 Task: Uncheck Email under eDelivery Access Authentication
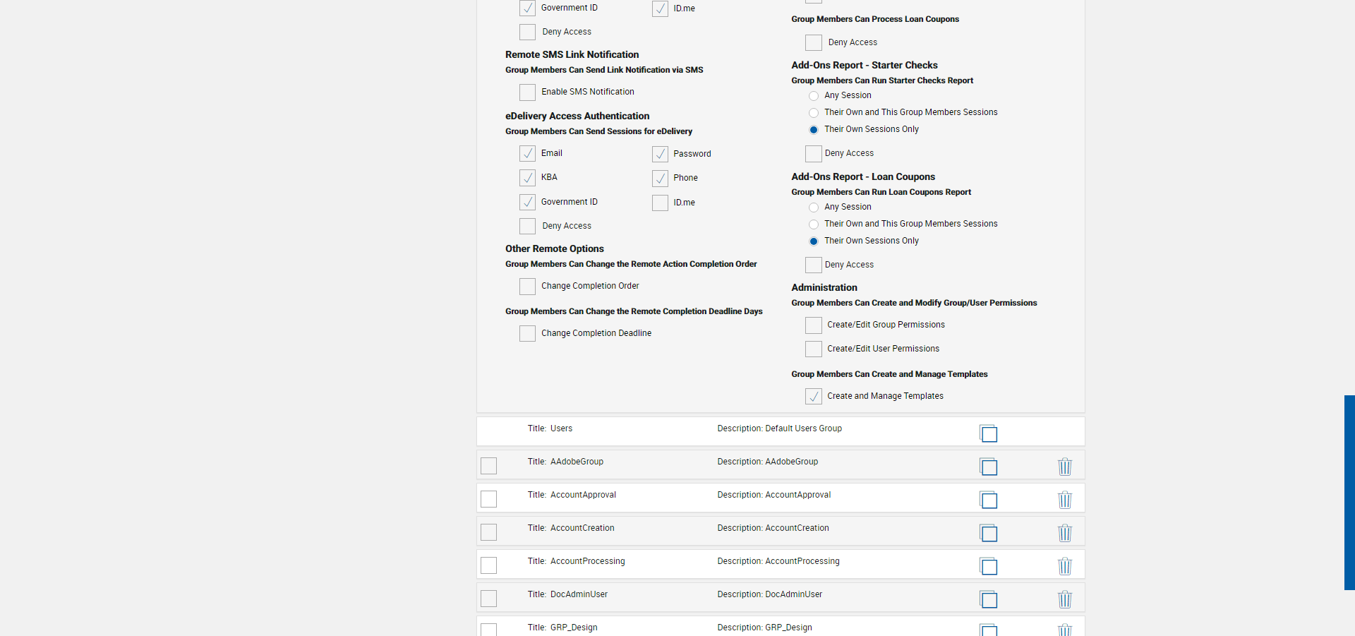pos(527,154)
